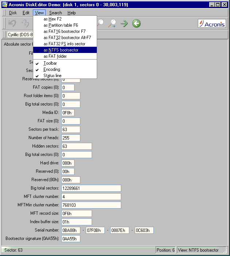Image resolution: width=230 pixels, height=256 pixels.
Task: Click the Reserved (80h) field
Action: coord(71,180)
